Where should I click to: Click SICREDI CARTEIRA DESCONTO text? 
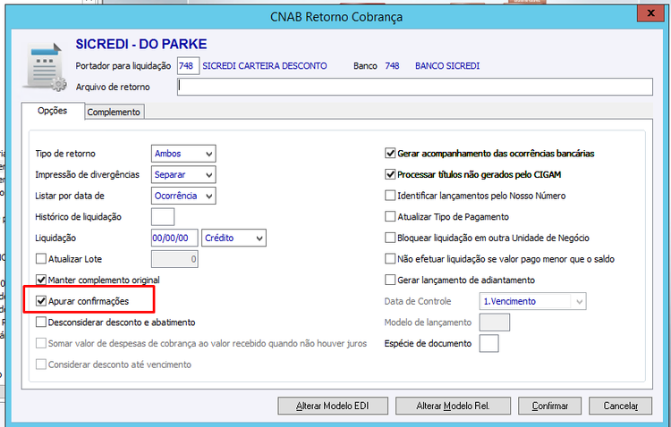click(265, 66)
